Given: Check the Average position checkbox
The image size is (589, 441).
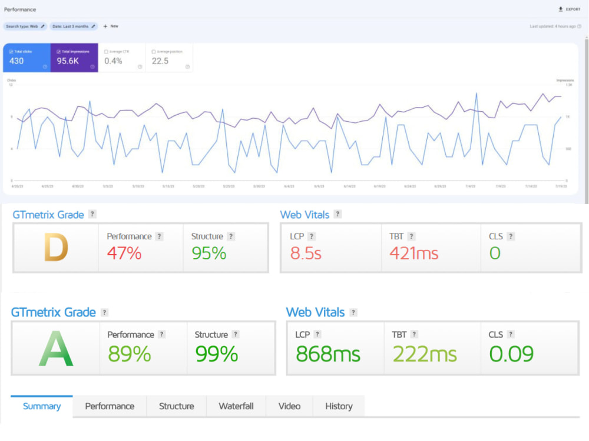Looking at the screenshot, I should pyautogui.click(x=153, y=52).
